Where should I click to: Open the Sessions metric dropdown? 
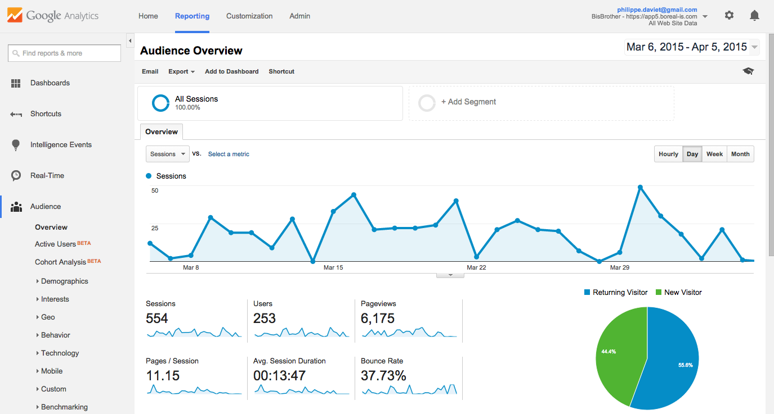point(168,154)
